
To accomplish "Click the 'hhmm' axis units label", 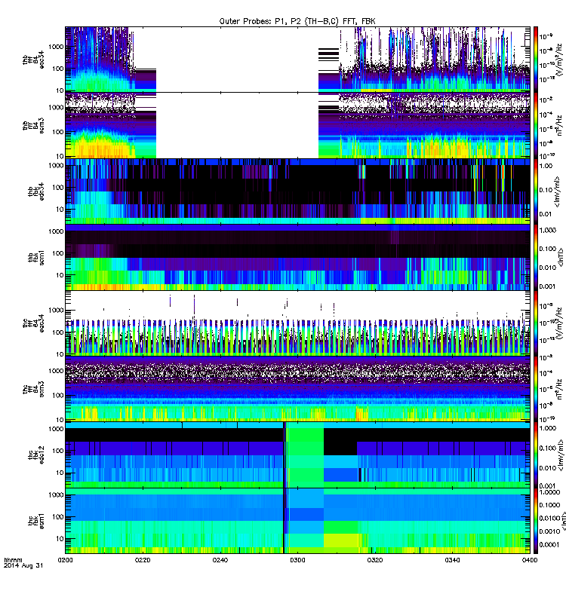I will (x=13, y=560).
